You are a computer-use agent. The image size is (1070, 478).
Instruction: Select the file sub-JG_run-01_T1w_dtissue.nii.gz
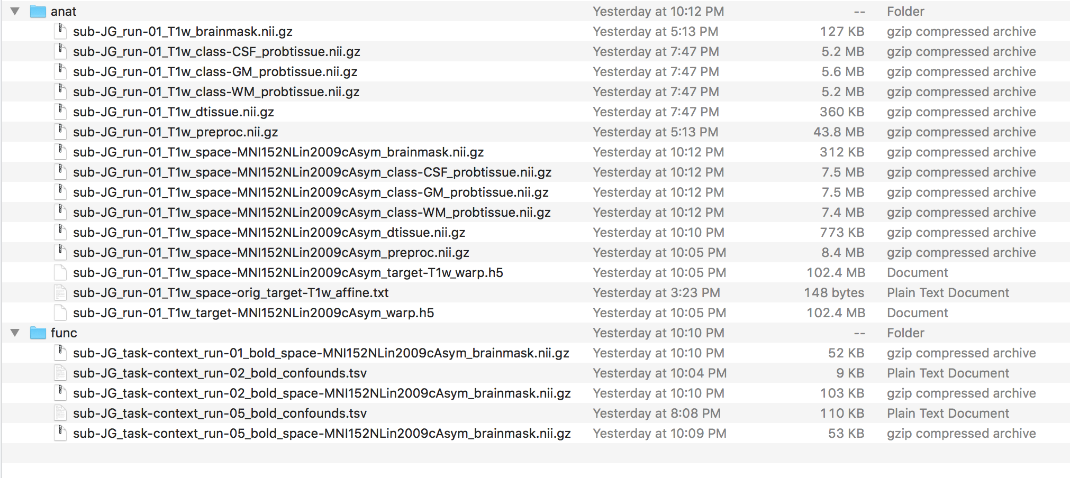coord(174,112)
